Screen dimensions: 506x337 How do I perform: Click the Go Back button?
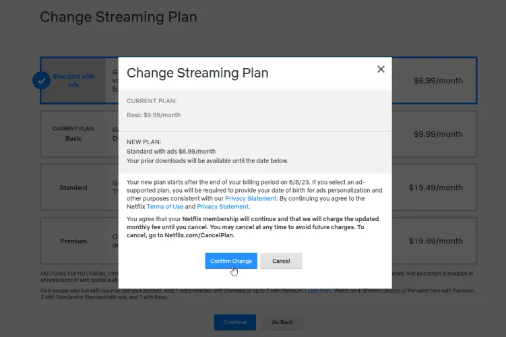pyautogui.click(x=282, y=322)
